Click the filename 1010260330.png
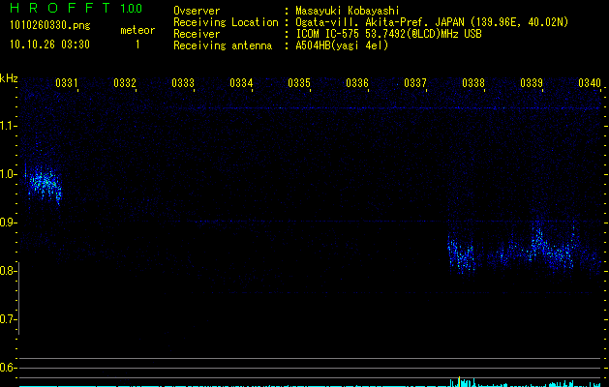609x387 pixels. [x=50, y=25]
